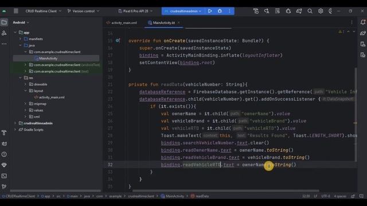Viewport: 367px width, 206px height.
Task: Open Android project view dropdown
Action: coord(21,22)
